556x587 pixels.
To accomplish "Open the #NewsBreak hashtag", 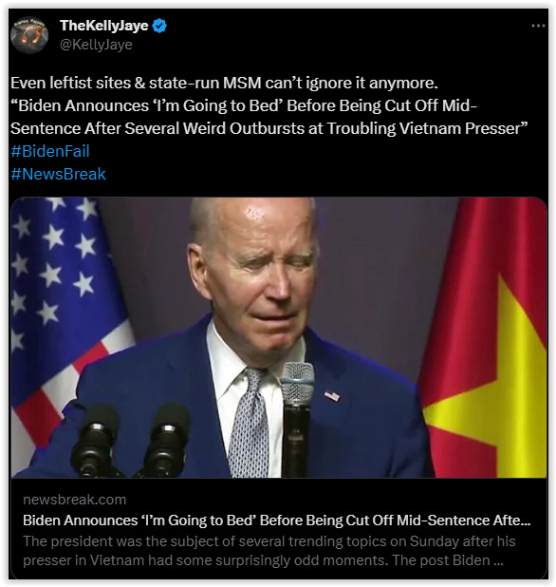I will coord(58,174).
